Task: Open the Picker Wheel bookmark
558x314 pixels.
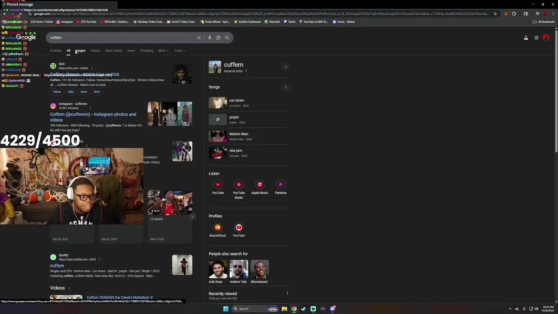Action: (215, 22)
